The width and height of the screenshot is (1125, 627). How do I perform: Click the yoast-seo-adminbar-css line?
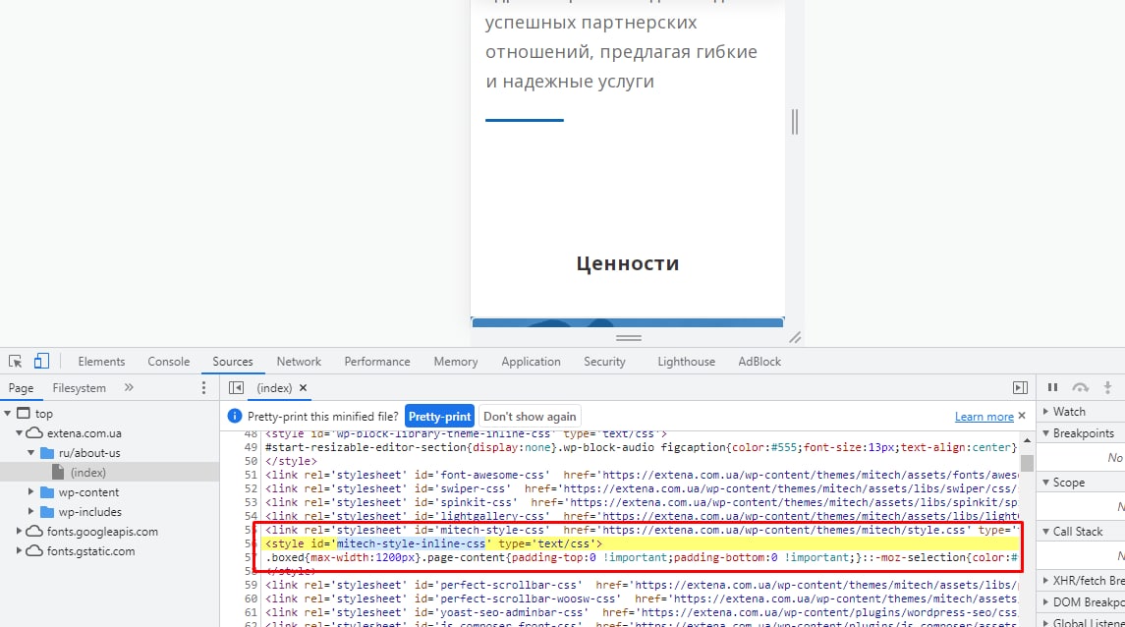click(642, 612)
